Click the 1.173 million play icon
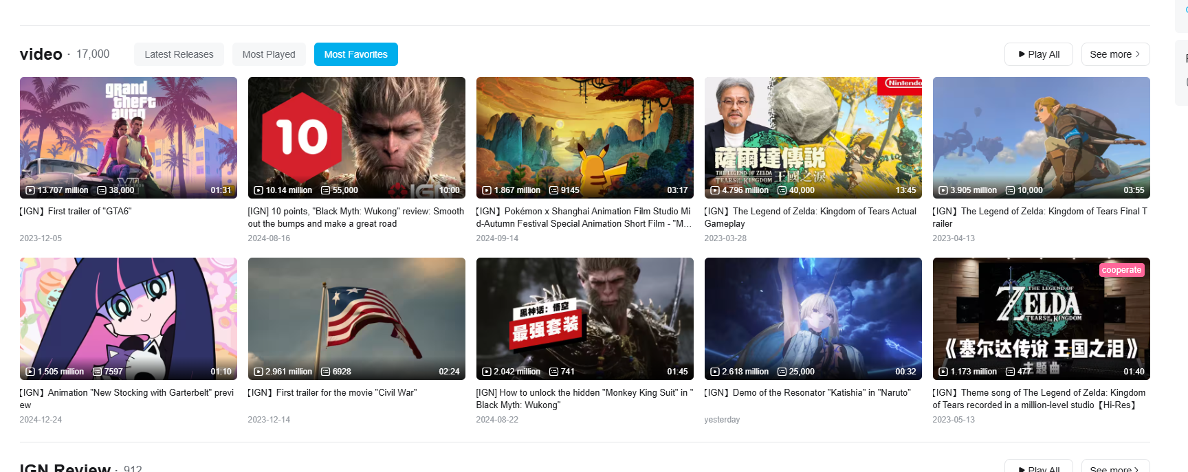This screenshot has height=472, width=1188. pos(943,372)
